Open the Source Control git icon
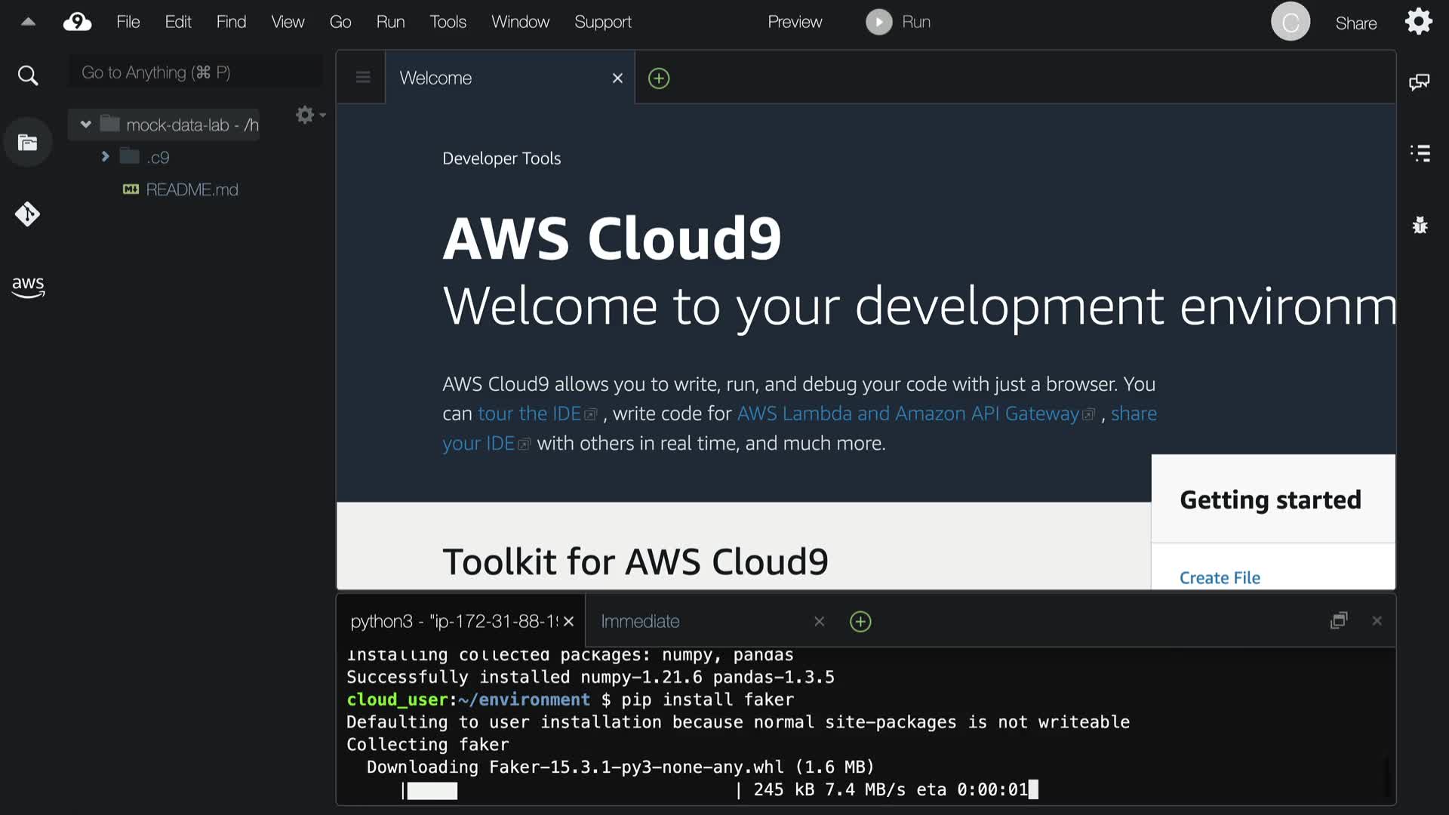 point(28,214)
